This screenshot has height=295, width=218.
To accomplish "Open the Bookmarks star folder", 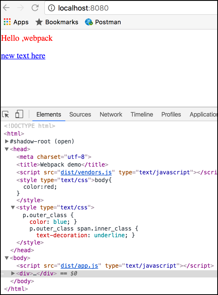I will [x=57, y=22].
